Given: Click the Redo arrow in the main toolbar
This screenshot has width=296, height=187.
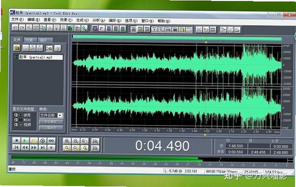Looking at the screenshot, I should 22,28.
